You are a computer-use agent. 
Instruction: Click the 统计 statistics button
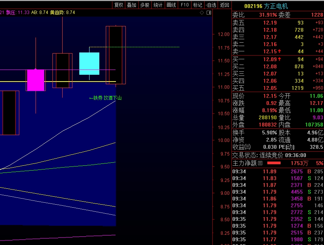point(158,5)
